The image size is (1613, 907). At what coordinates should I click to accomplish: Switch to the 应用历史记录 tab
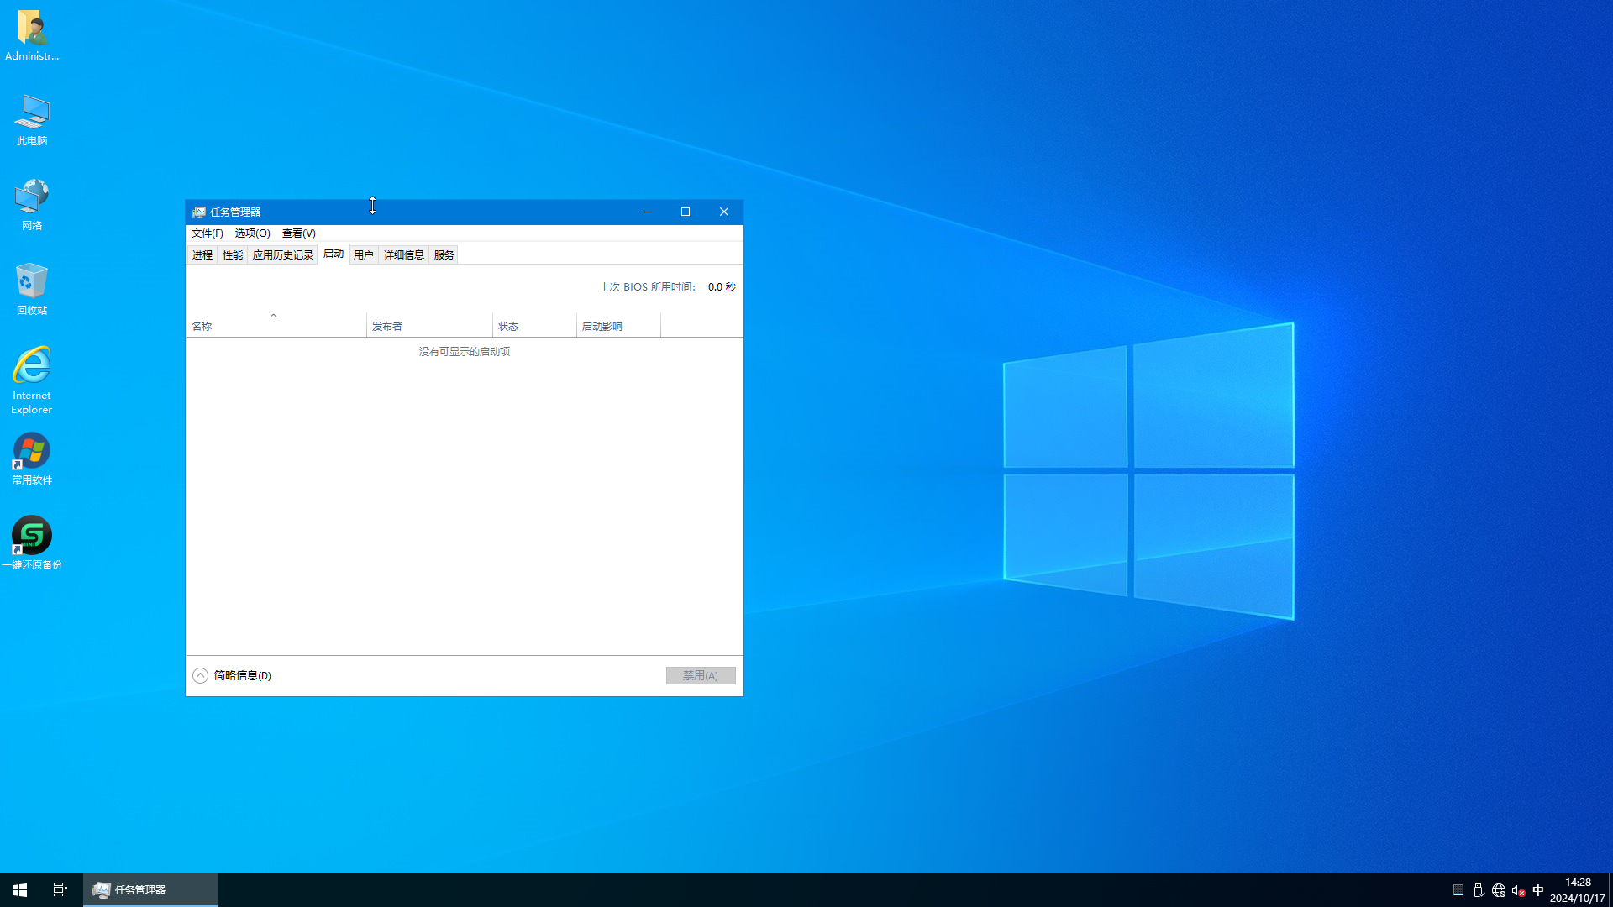(x=283, y=255)
